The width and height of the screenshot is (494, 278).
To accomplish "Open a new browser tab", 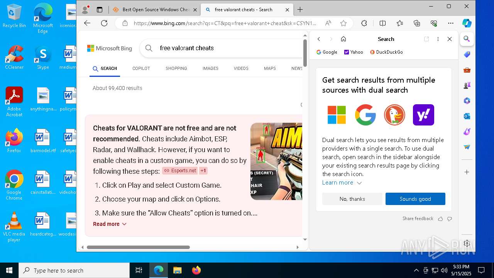I will point(300,10).
